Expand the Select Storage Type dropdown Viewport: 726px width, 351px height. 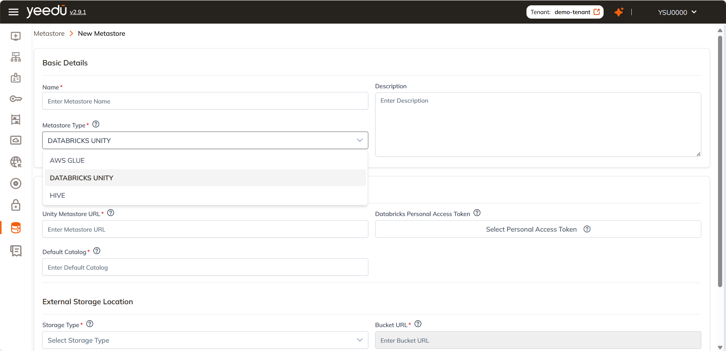pos(205,340)
